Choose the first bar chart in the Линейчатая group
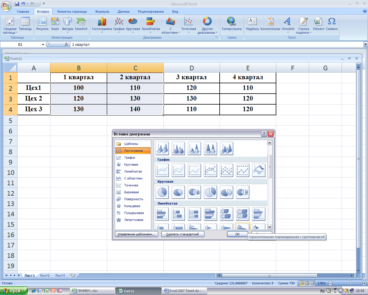 [x=162, y=214]
